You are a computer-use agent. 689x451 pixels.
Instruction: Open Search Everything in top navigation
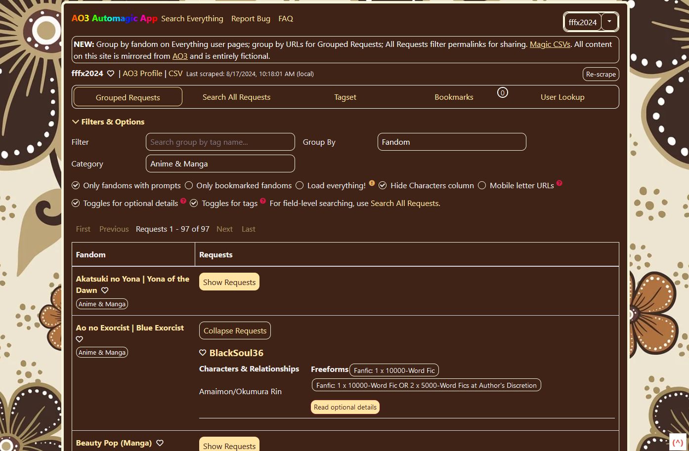click(192, 19)
